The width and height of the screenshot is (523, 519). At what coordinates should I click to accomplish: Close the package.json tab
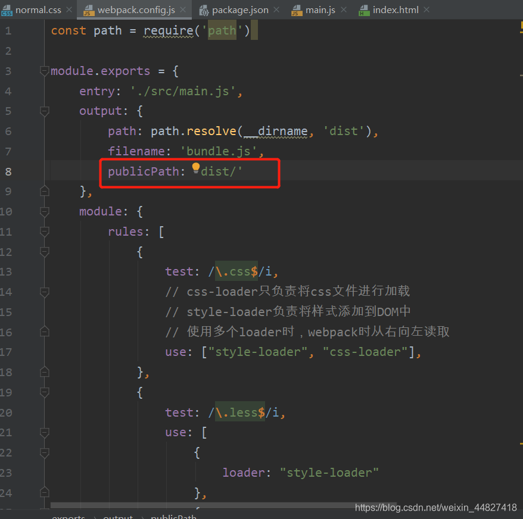276,10
